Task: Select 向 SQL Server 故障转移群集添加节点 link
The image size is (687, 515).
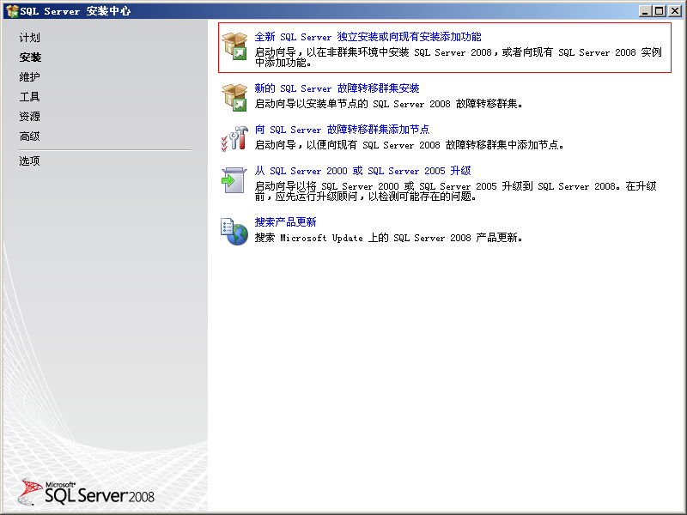Action: [x=342, y=130]
